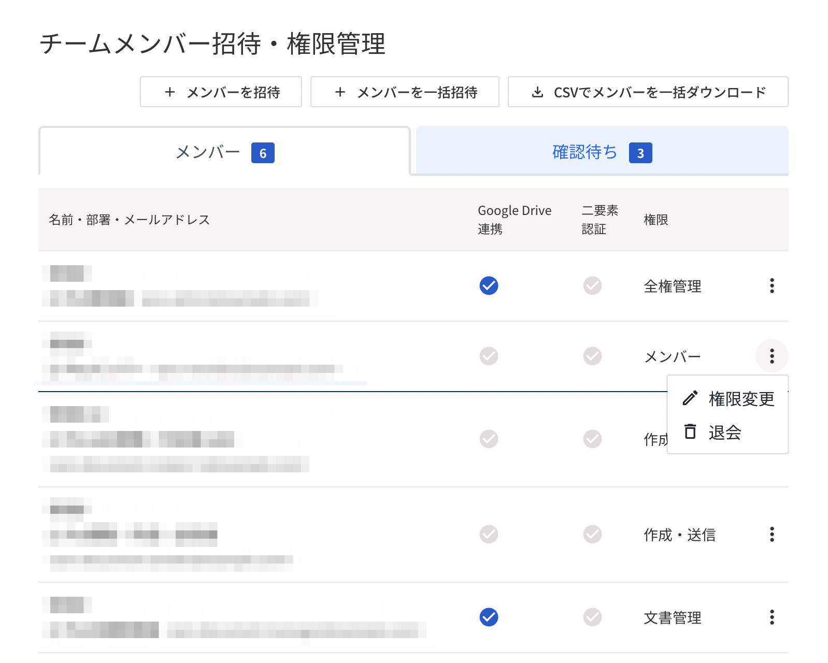Open the three-dot menu for the 作成・送信 member
This screenshot has height=663, width=828.
point(772,536)
